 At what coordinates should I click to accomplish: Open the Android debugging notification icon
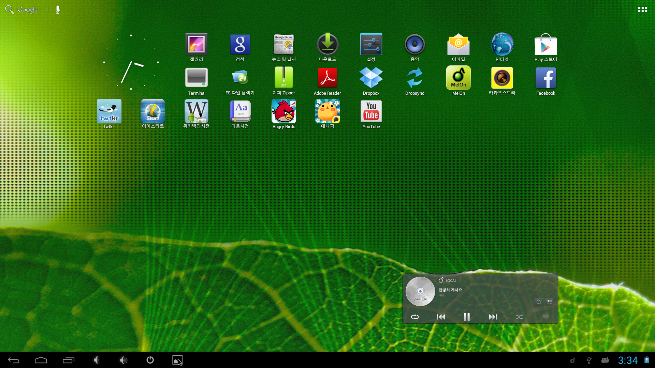605,360
